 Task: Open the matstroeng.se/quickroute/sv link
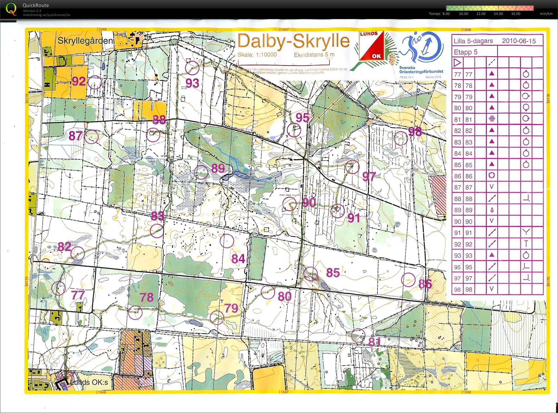(x=46, y=15)
